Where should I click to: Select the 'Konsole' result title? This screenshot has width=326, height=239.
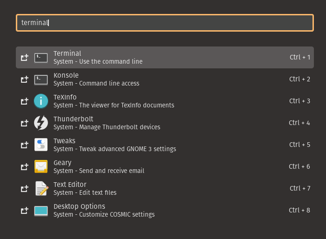coord(66,75)
